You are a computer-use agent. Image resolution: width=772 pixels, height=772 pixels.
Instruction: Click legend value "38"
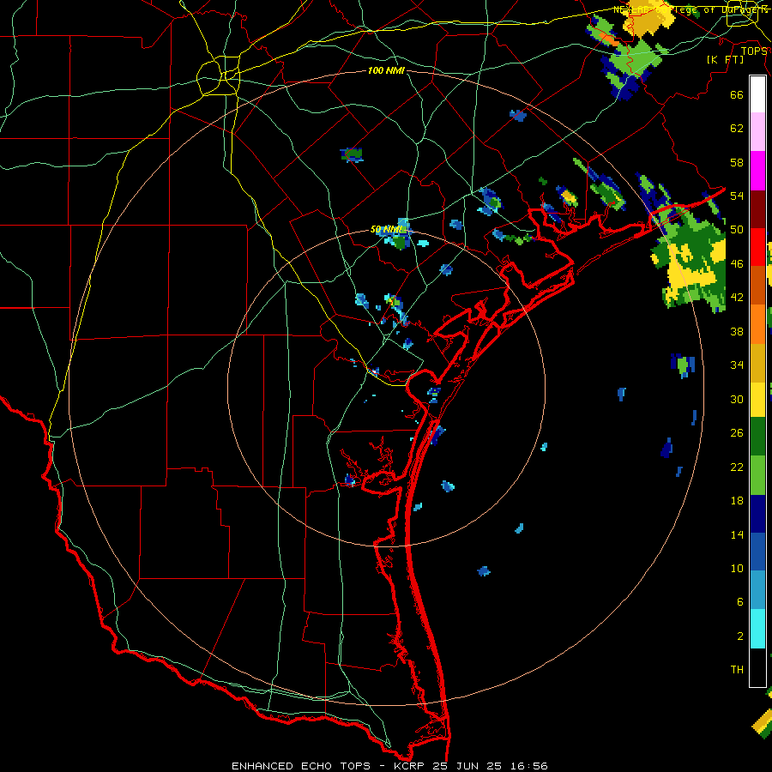point(737,331)
